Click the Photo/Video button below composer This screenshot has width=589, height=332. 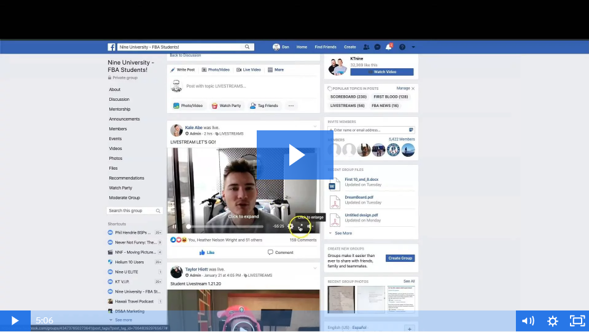tap(188, 106)
